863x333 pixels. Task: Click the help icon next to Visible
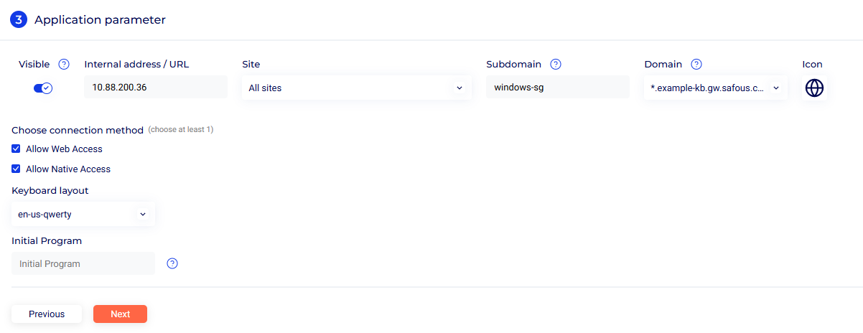coord(64,65)
